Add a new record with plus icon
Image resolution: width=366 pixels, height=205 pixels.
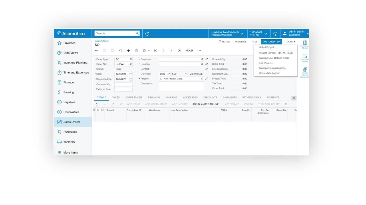coord(128,51)
